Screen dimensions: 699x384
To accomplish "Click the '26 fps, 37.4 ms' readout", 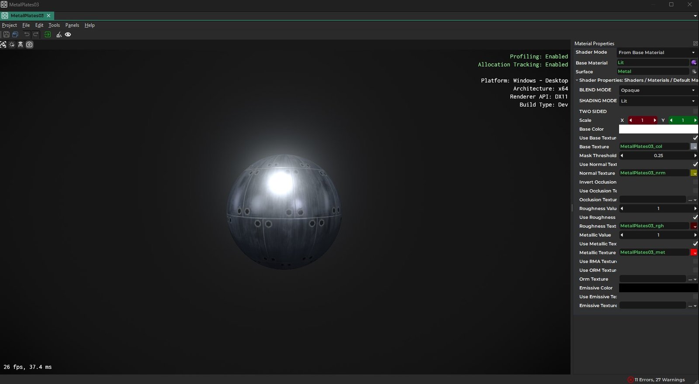I will 28,367.
